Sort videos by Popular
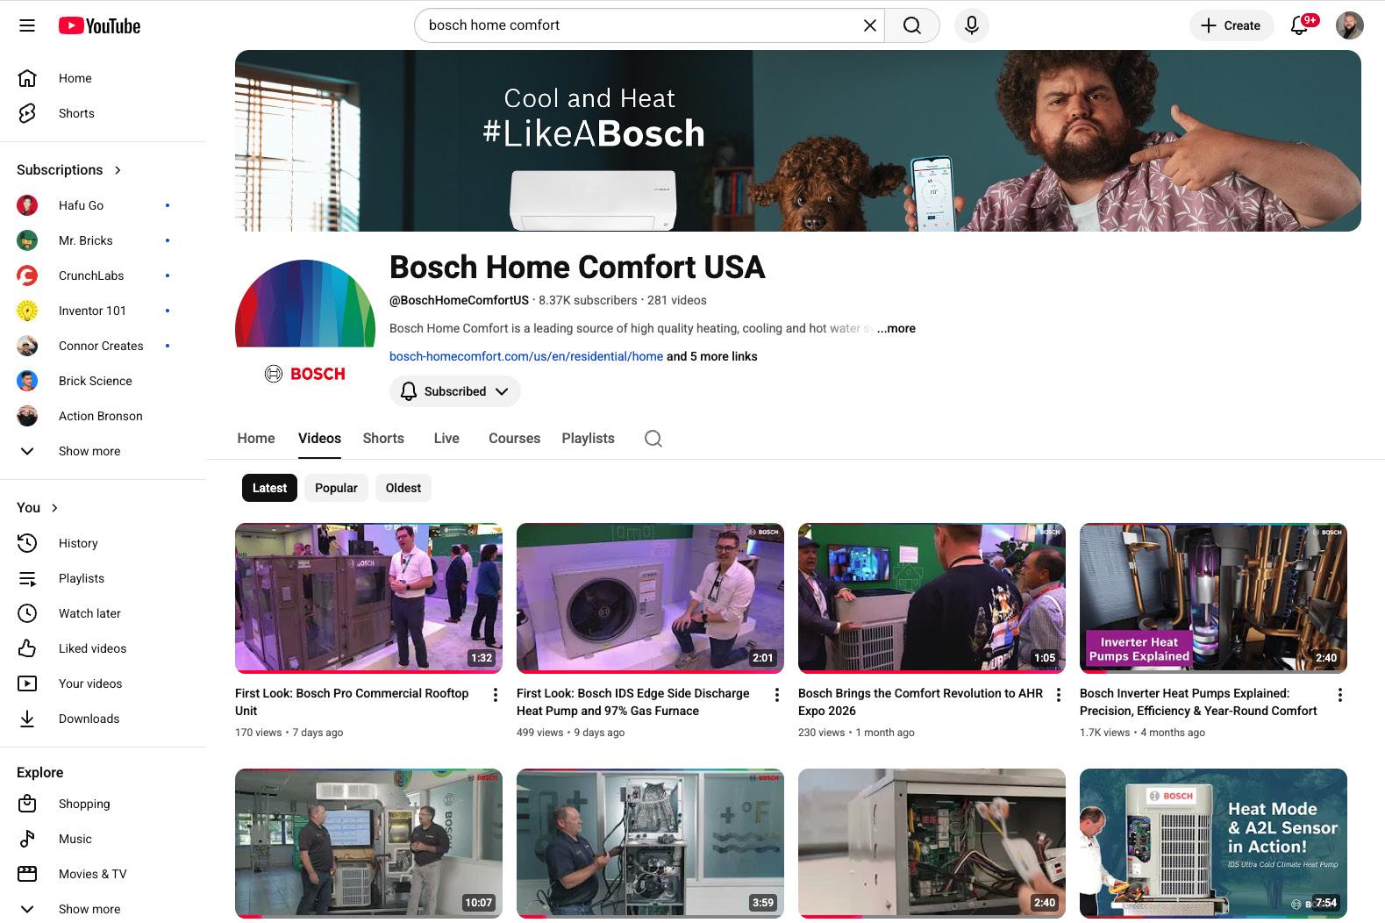 (336, 488)
